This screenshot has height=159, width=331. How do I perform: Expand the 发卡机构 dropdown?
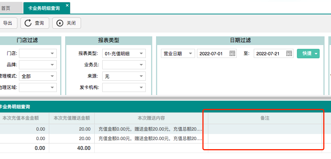point(141,87)
